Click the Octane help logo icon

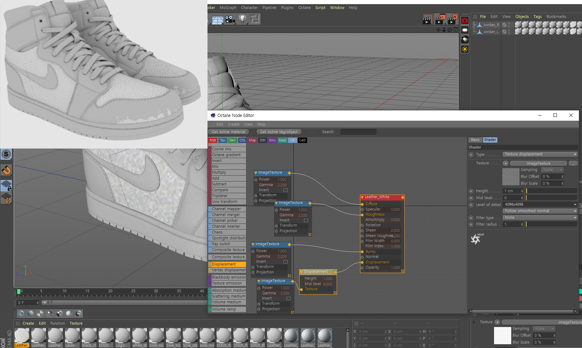tap(477, 238)
